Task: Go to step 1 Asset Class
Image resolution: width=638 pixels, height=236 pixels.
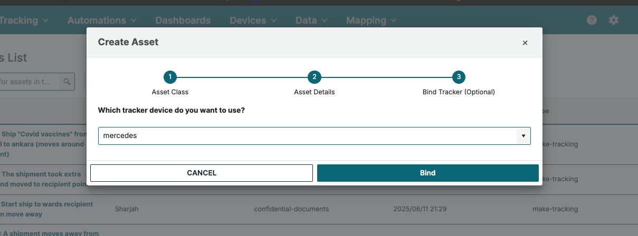Action: point(170,77)
